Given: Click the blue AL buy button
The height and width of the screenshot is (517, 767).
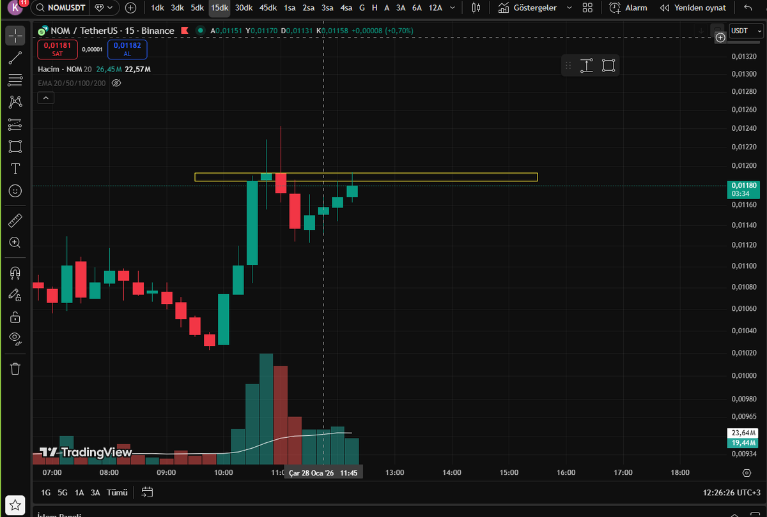Looking at the screenshot, I should pyautogui.click(x=127, y=49).
